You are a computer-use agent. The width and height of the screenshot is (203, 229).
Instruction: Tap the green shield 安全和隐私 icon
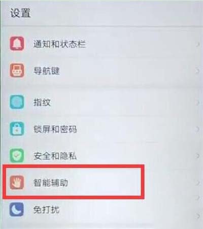(x=17, y=155)
